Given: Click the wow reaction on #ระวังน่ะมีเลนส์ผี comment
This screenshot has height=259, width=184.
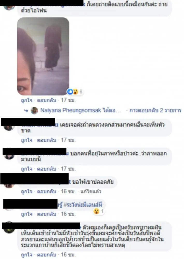Looking at the screenshot, I should pyautogui.click(x=97, y=211).
